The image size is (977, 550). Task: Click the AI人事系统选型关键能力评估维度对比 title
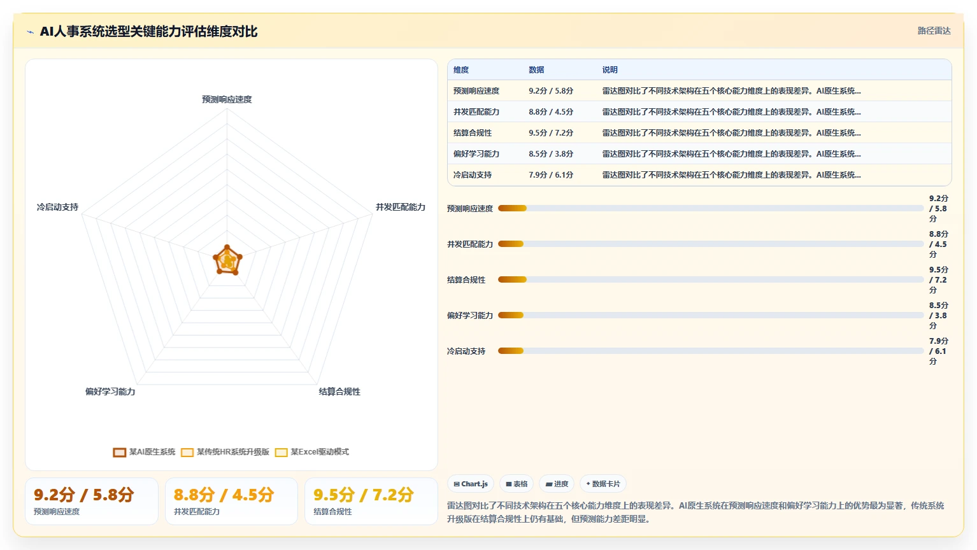[148, 31]
